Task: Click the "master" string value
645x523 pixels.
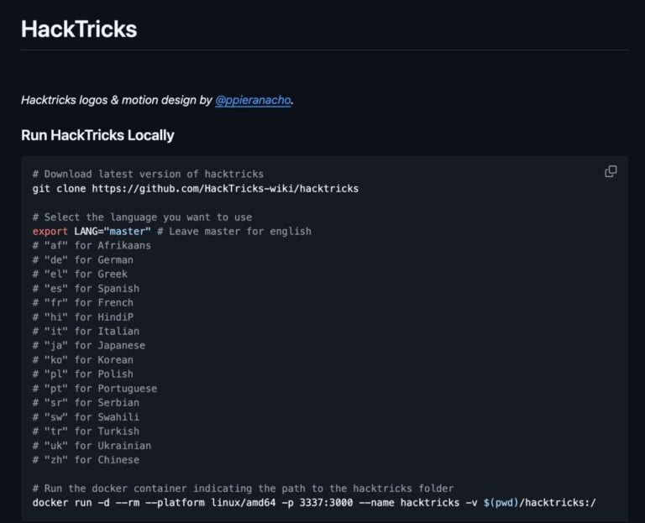Action: pyautogui.click(x=128, y=232)
